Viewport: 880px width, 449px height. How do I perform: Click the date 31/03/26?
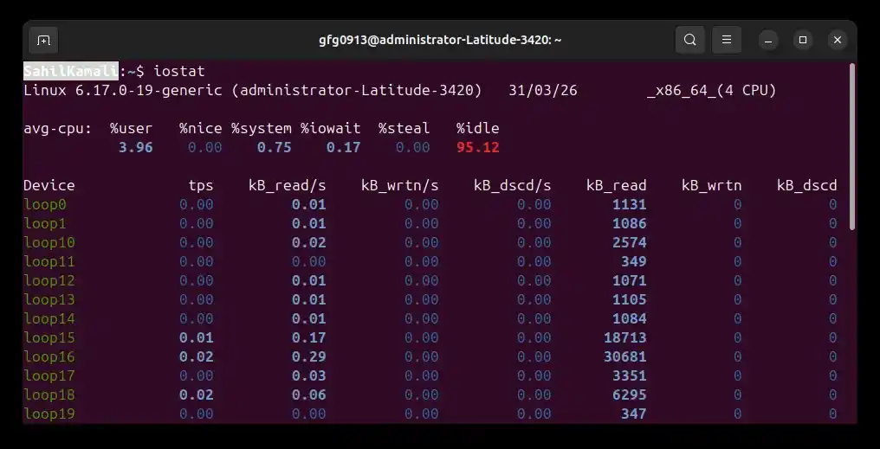pos(543,90)
